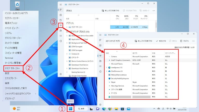Open Microsoft Store from the taskbar
Viewport: 199px width, 112px height.
coord(122,109)
